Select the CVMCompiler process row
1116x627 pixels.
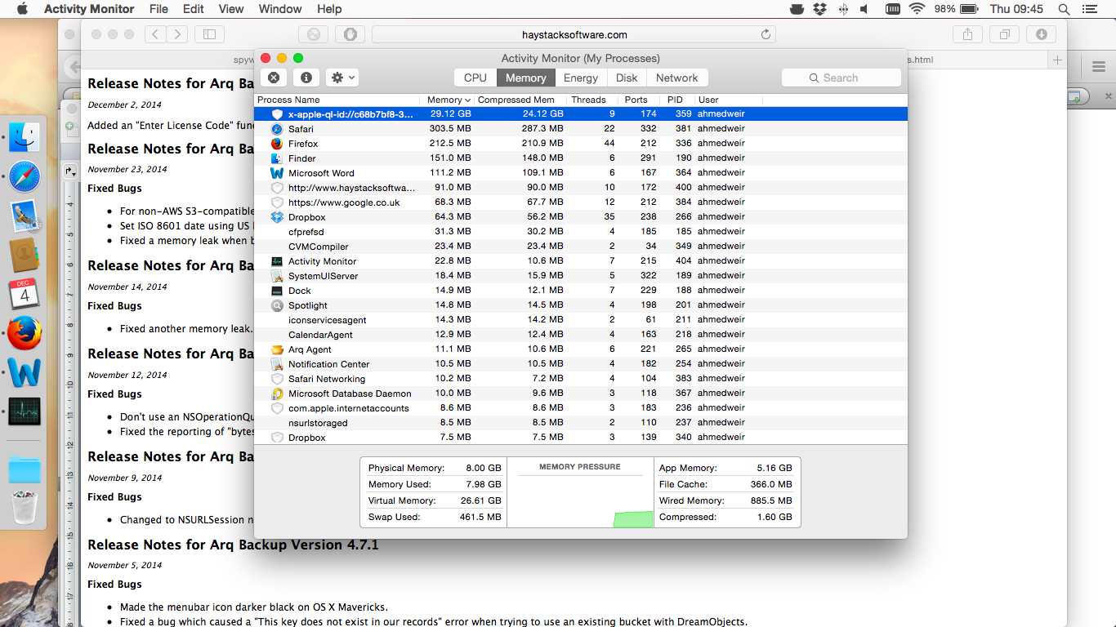pyautogui.click(x=580, y=247)
